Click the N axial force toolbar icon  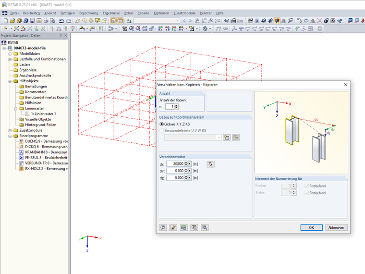pos(241,29)
